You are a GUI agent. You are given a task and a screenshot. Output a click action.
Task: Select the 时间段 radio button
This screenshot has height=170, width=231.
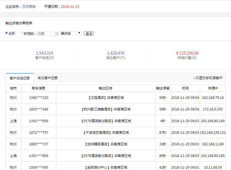point(22,33)
